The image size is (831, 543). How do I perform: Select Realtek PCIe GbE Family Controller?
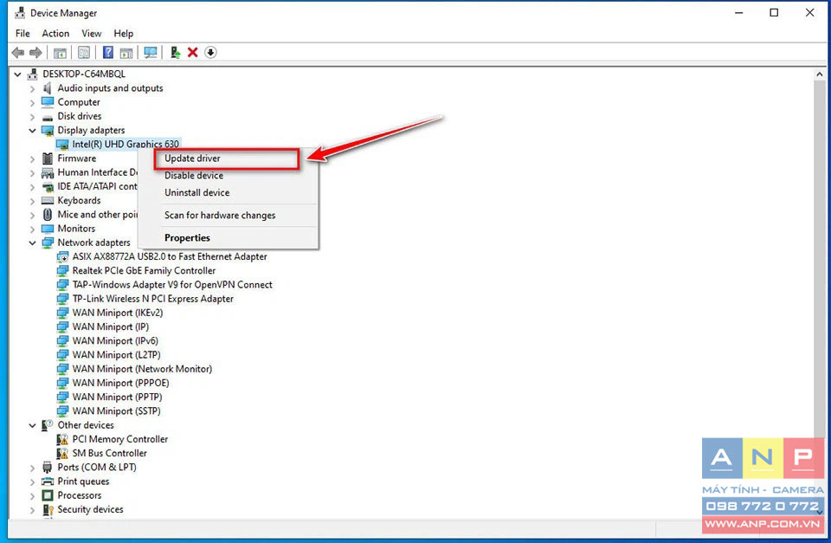coord(144,270)
